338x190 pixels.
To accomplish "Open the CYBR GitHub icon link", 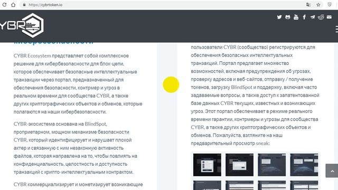I will (x=287, y=17).
